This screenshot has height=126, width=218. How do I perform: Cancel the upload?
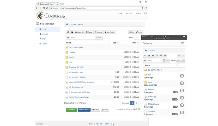[x=96, y=110]
